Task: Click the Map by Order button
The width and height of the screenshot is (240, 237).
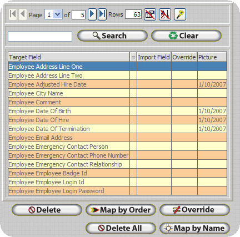Action: (x=121, y=210)
